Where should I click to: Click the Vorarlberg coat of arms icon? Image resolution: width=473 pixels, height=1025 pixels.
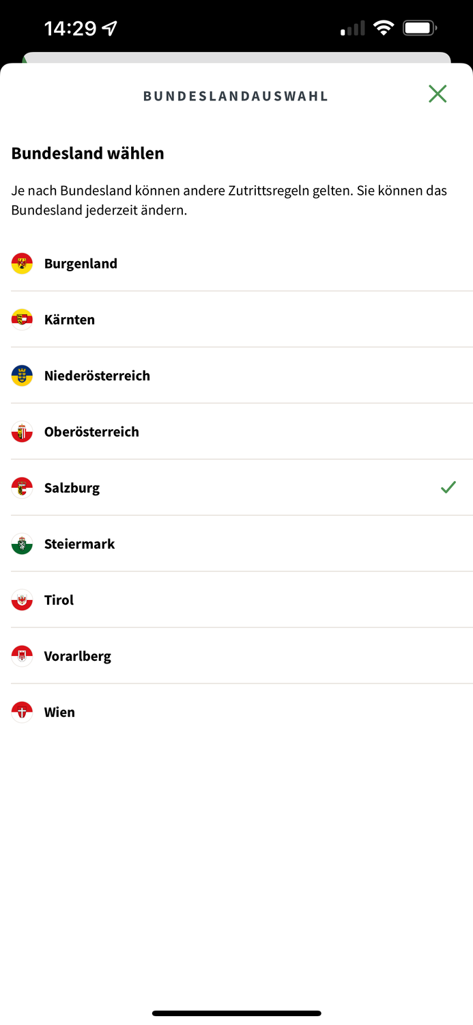click(21, 655)
